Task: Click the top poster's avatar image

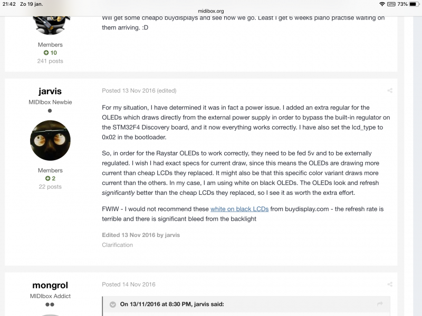Action: [50, 25]
